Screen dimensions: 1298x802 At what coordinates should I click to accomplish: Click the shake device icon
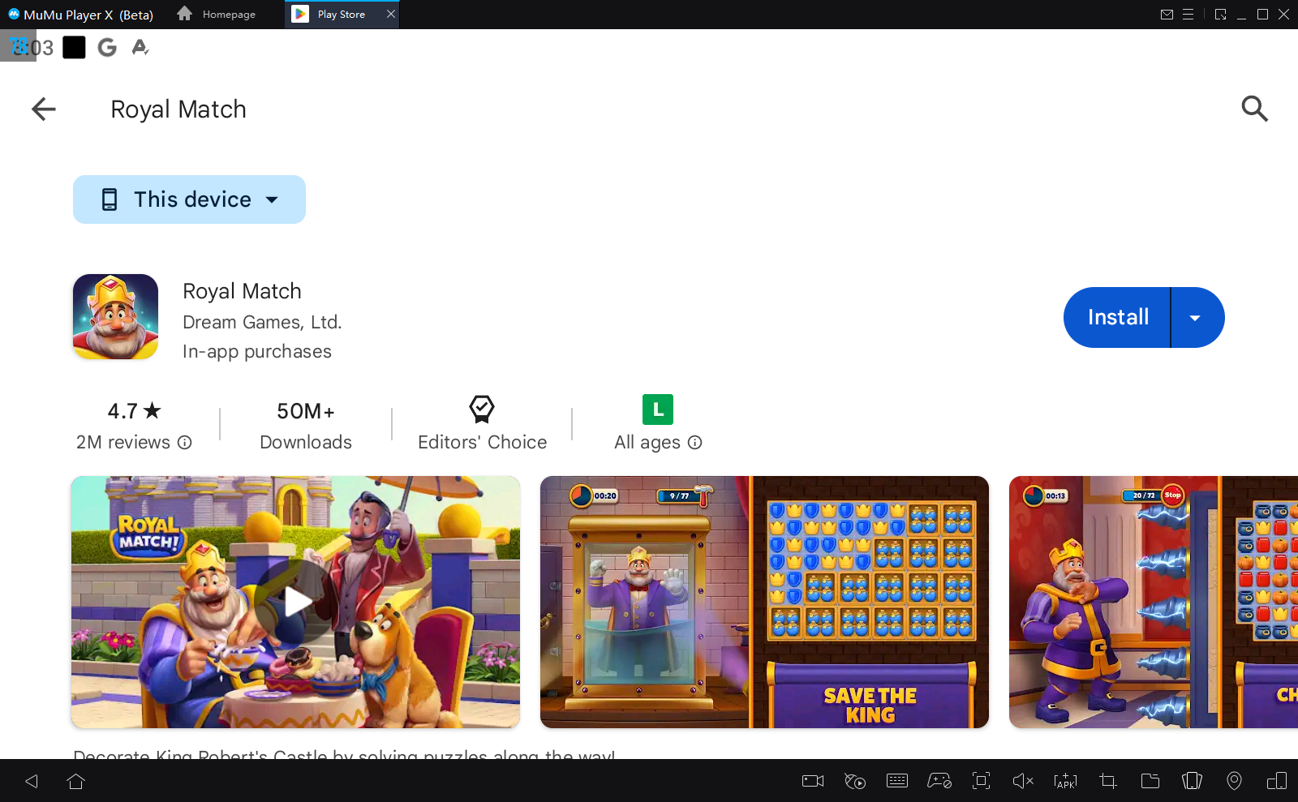click(x=1193, y=781)
